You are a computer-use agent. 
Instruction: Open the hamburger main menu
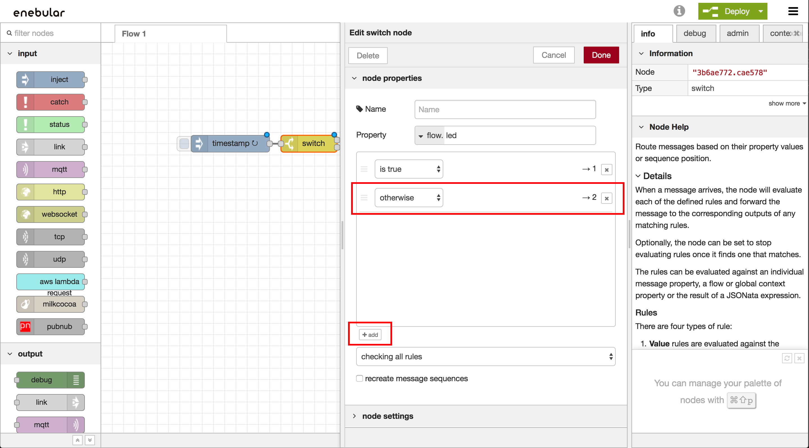pyautogui.click(x=793, y=12)
